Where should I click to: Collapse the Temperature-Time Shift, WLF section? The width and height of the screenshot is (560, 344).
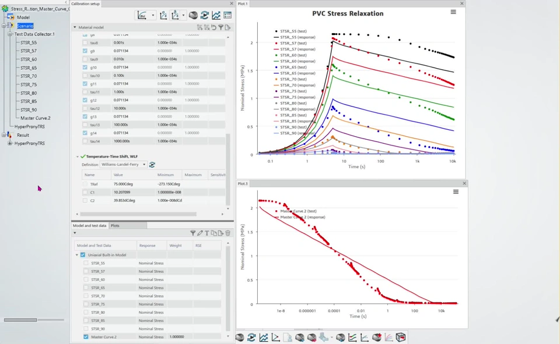click(x=78, y=157)
